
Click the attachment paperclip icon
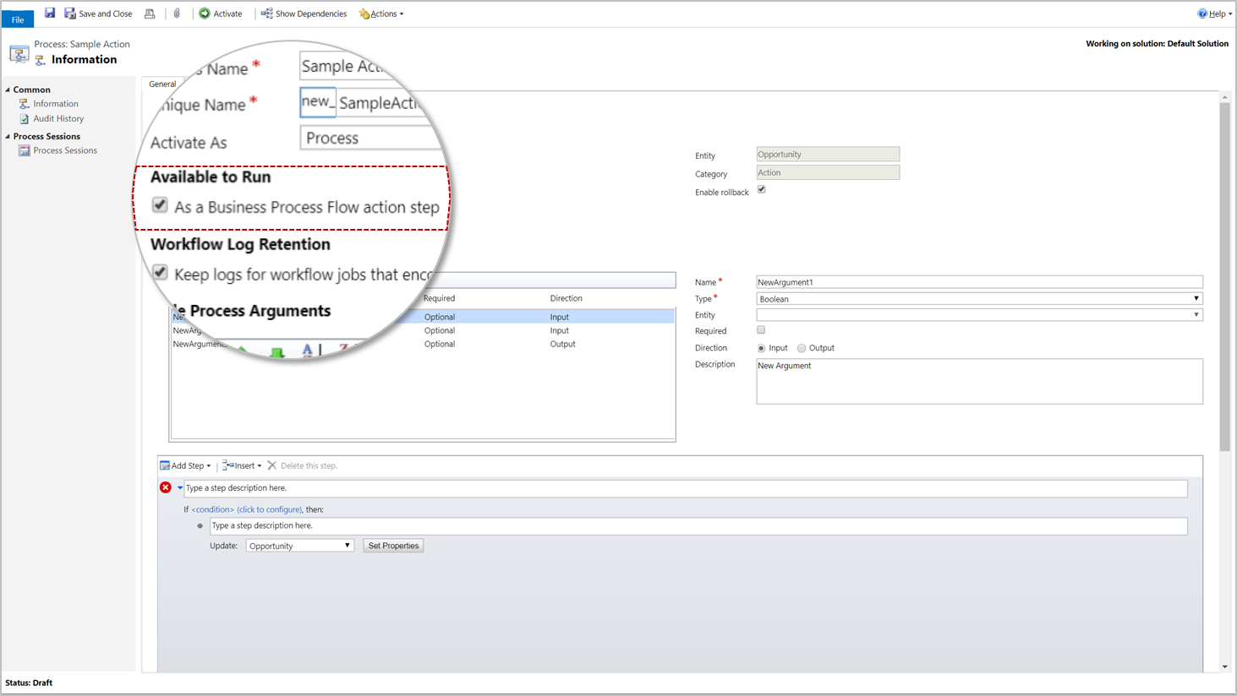178,13
